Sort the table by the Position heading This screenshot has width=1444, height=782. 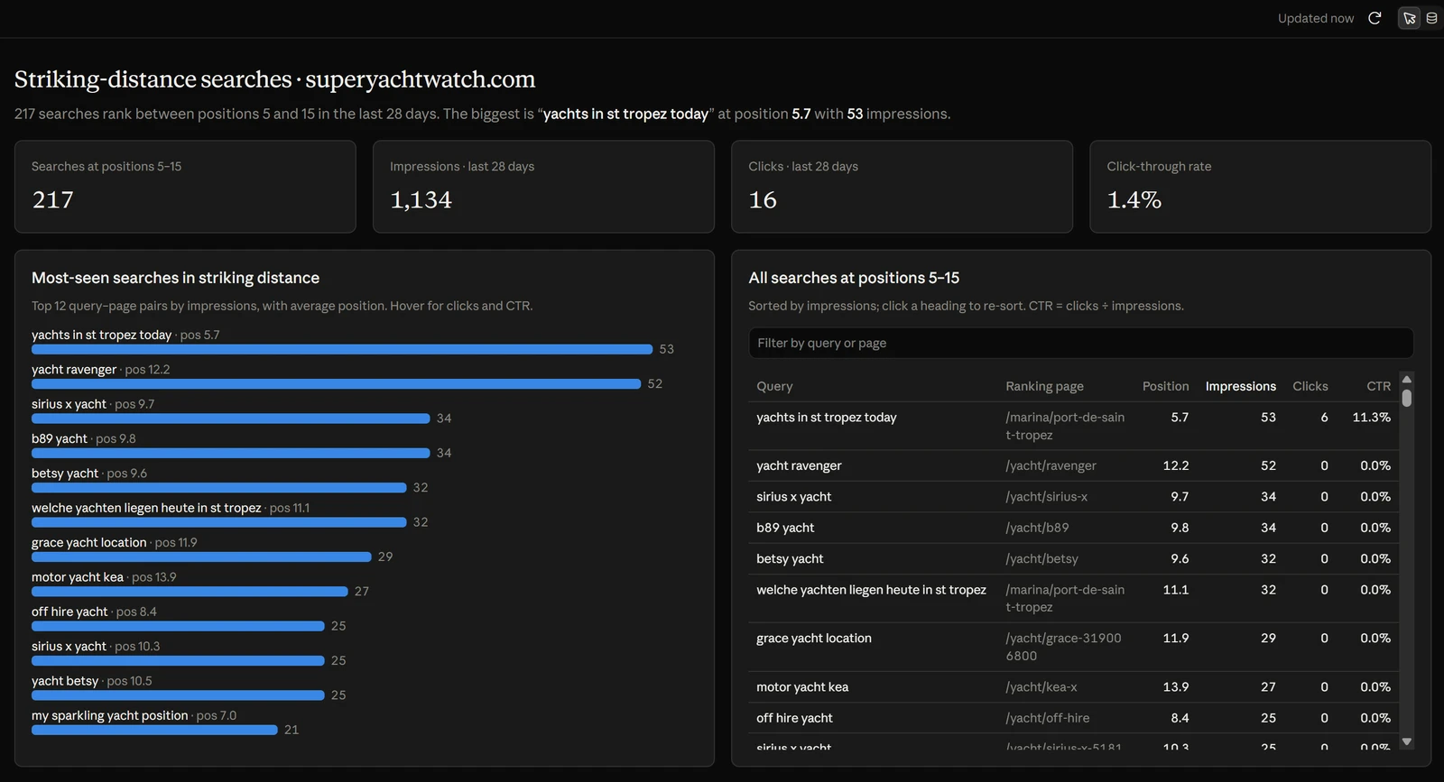coord(1165,386)
